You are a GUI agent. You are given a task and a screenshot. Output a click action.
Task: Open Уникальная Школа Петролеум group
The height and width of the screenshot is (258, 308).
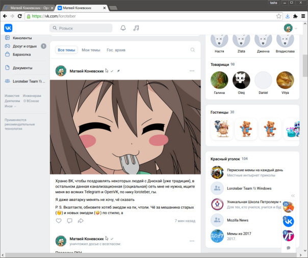pyautogui.click(x=254, y=202)
